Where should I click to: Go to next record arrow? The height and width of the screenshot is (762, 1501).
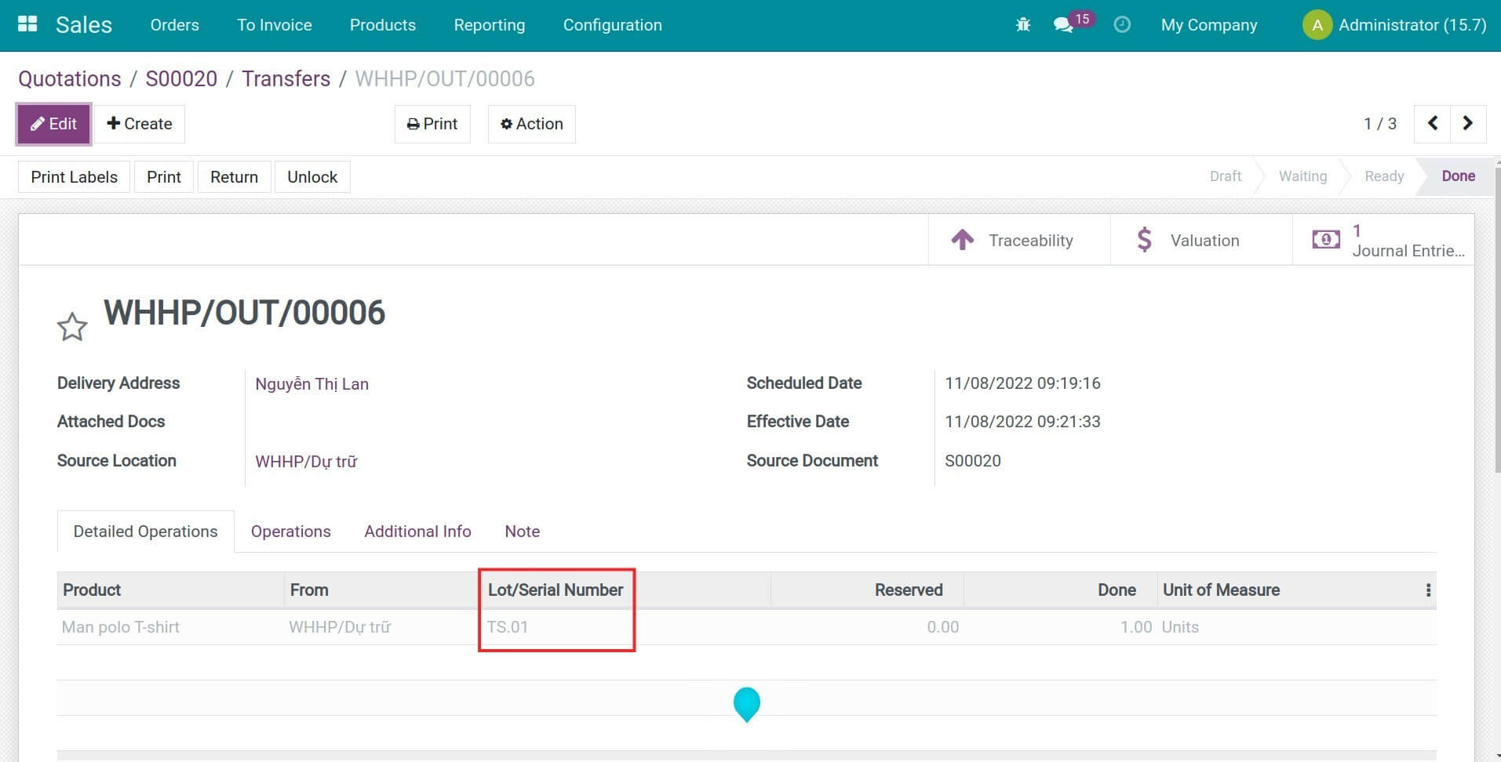tap(1467, 124)
